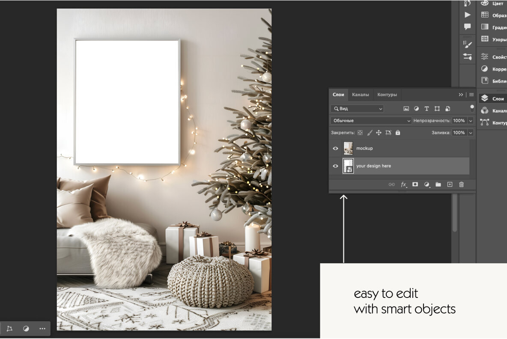Create a new layer group

[438, 184]
